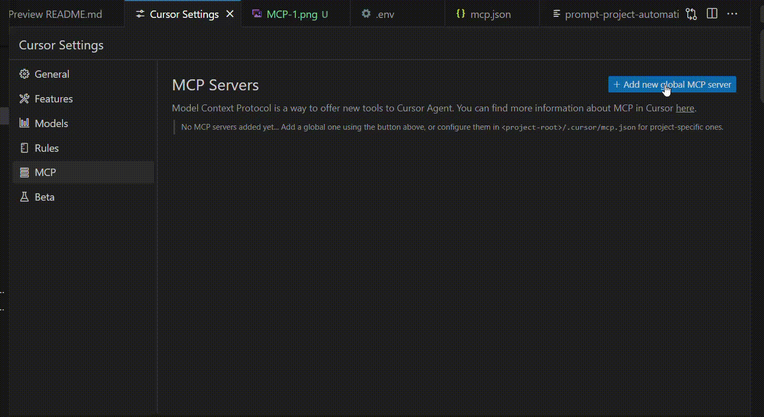Viewport: 764px width, 417px height.
Task: Open the Features settings section
Action: pyautogui.click(x=83, y=99)
